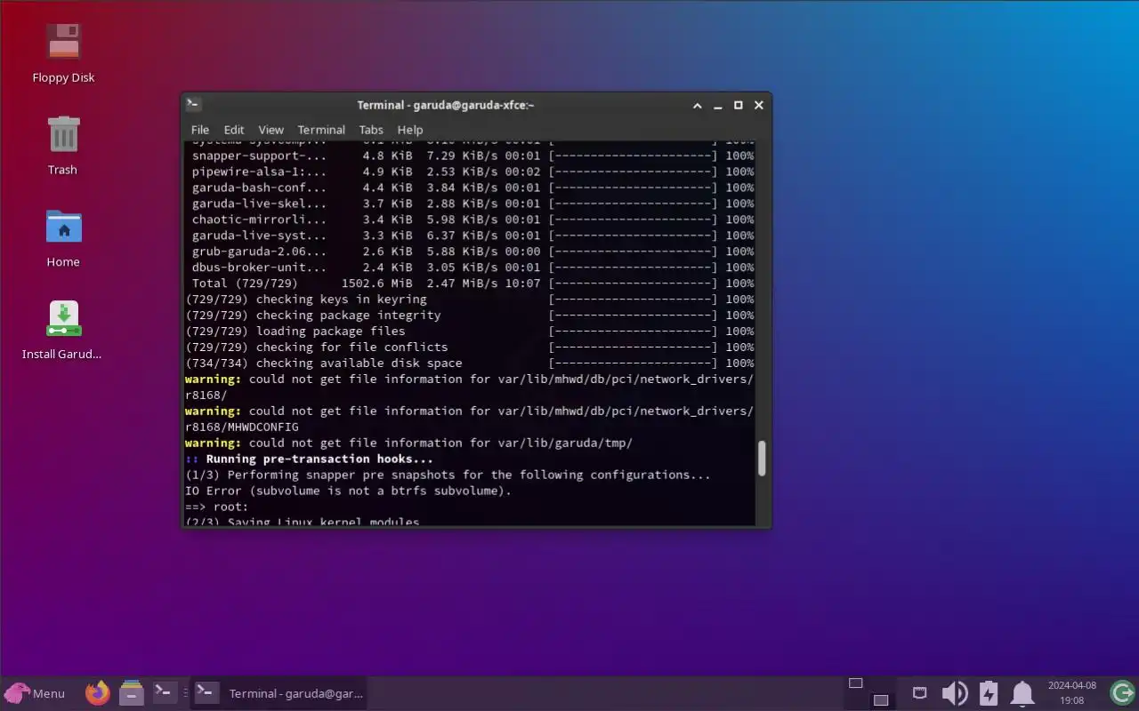The height and width of the screenshot is (711, 1139).
Task: Click the 'Performing snapper pre snapshots' line
Action: coord(448,475)
